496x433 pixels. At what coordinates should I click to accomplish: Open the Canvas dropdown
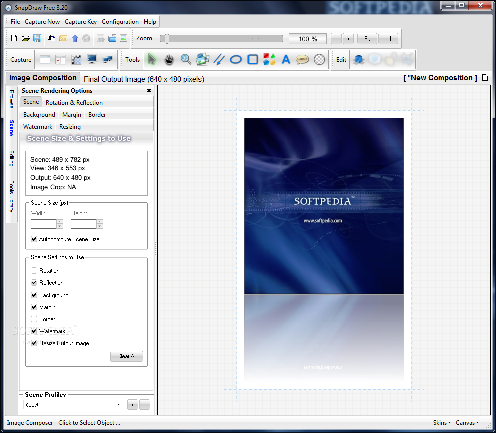click(x=467, y=423)
